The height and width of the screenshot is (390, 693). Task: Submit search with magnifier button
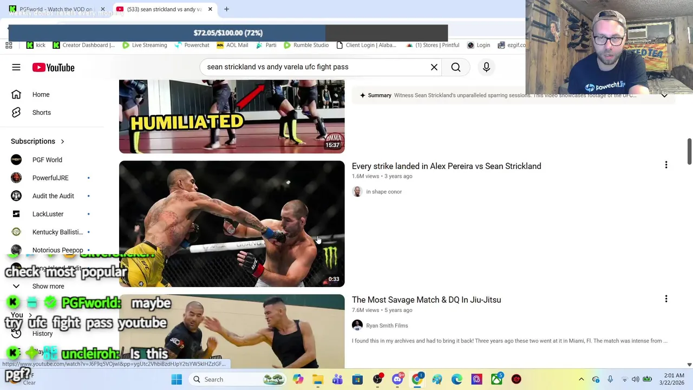(456, 67)
